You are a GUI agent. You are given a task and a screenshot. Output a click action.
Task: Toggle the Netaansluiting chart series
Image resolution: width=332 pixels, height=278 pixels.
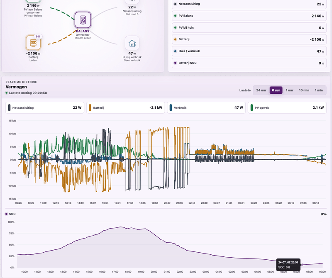point(45,107)
